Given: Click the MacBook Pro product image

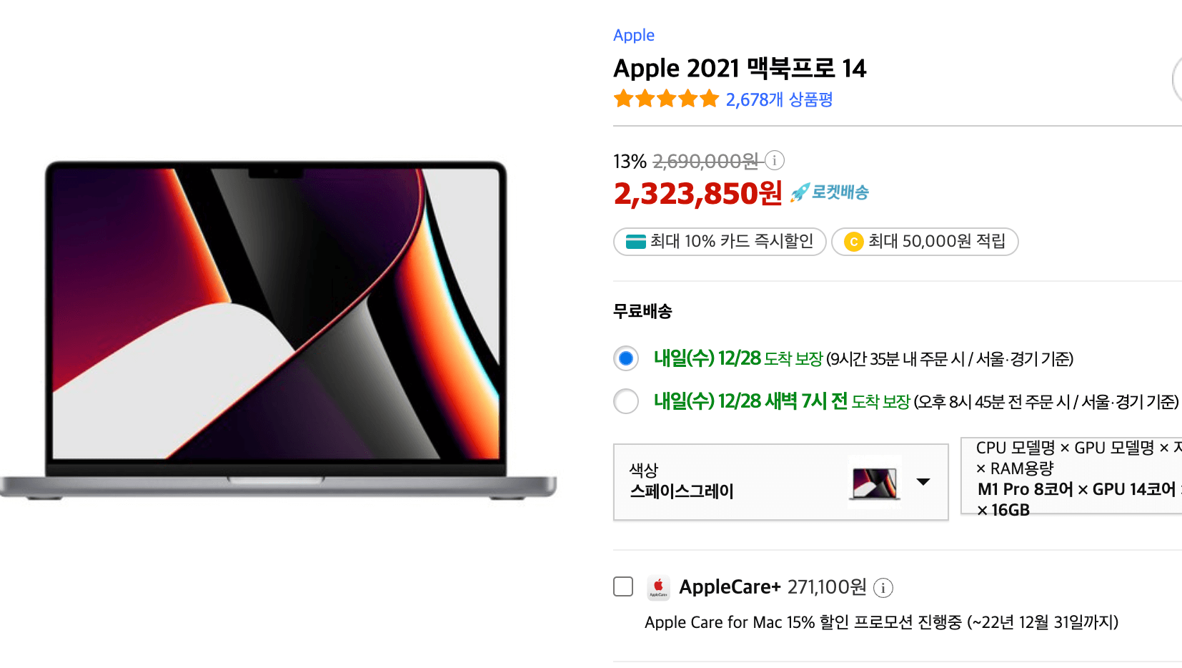Looking at the screenshot, I should pyautogui.click(x=279, y=330).
